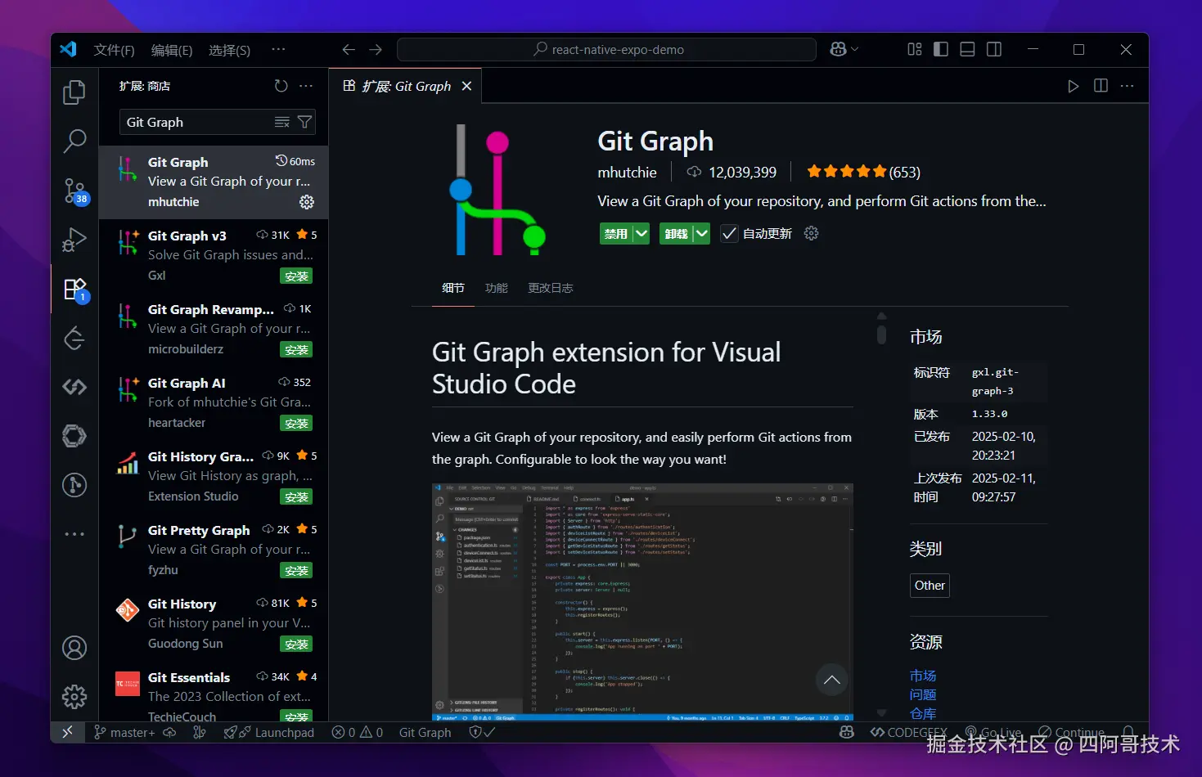The height and width of the screenshot is (777, 1202).
Task: Open editor more actions ellipsis
Action: (x=1128, y=86)
